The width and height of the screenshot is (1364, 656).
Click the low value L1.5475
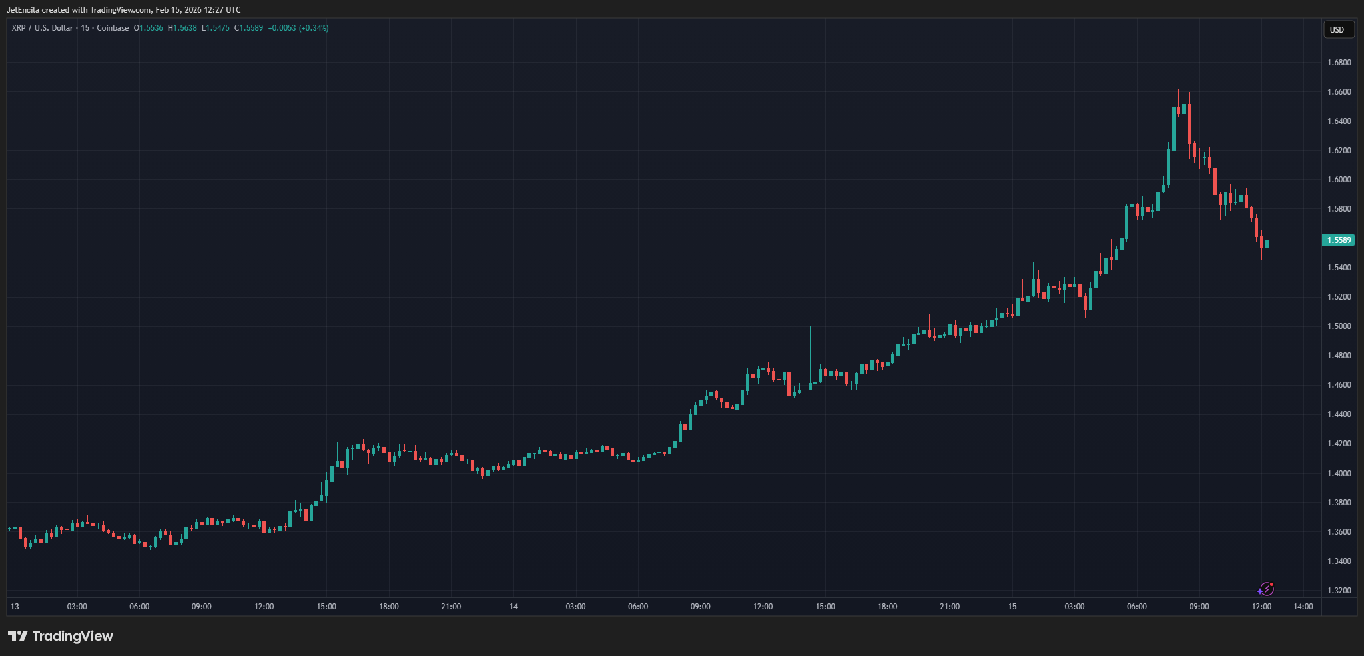point(216,28)
